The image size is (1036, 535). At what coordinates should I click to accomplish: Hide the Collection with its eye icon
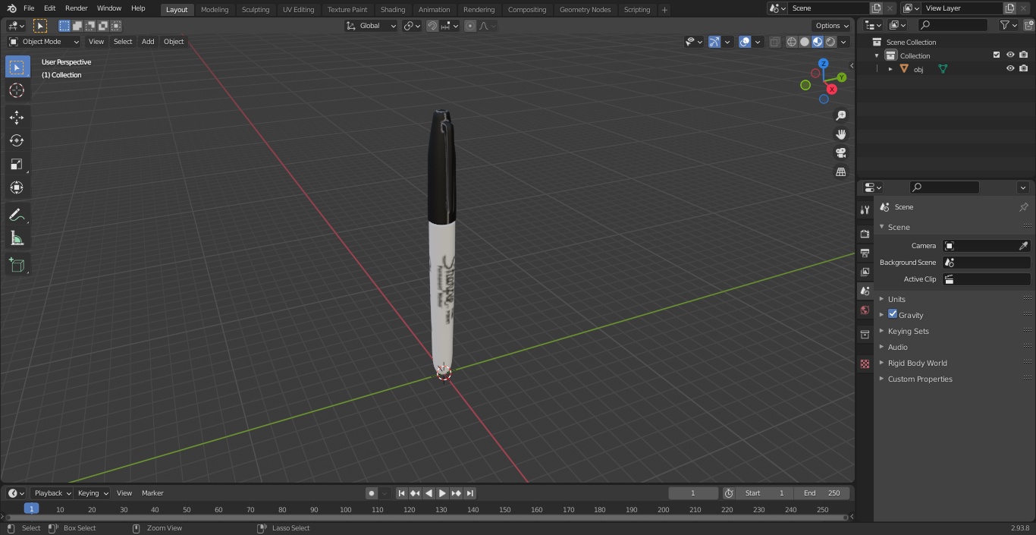pyautogui.click(x=1010, y=55)
